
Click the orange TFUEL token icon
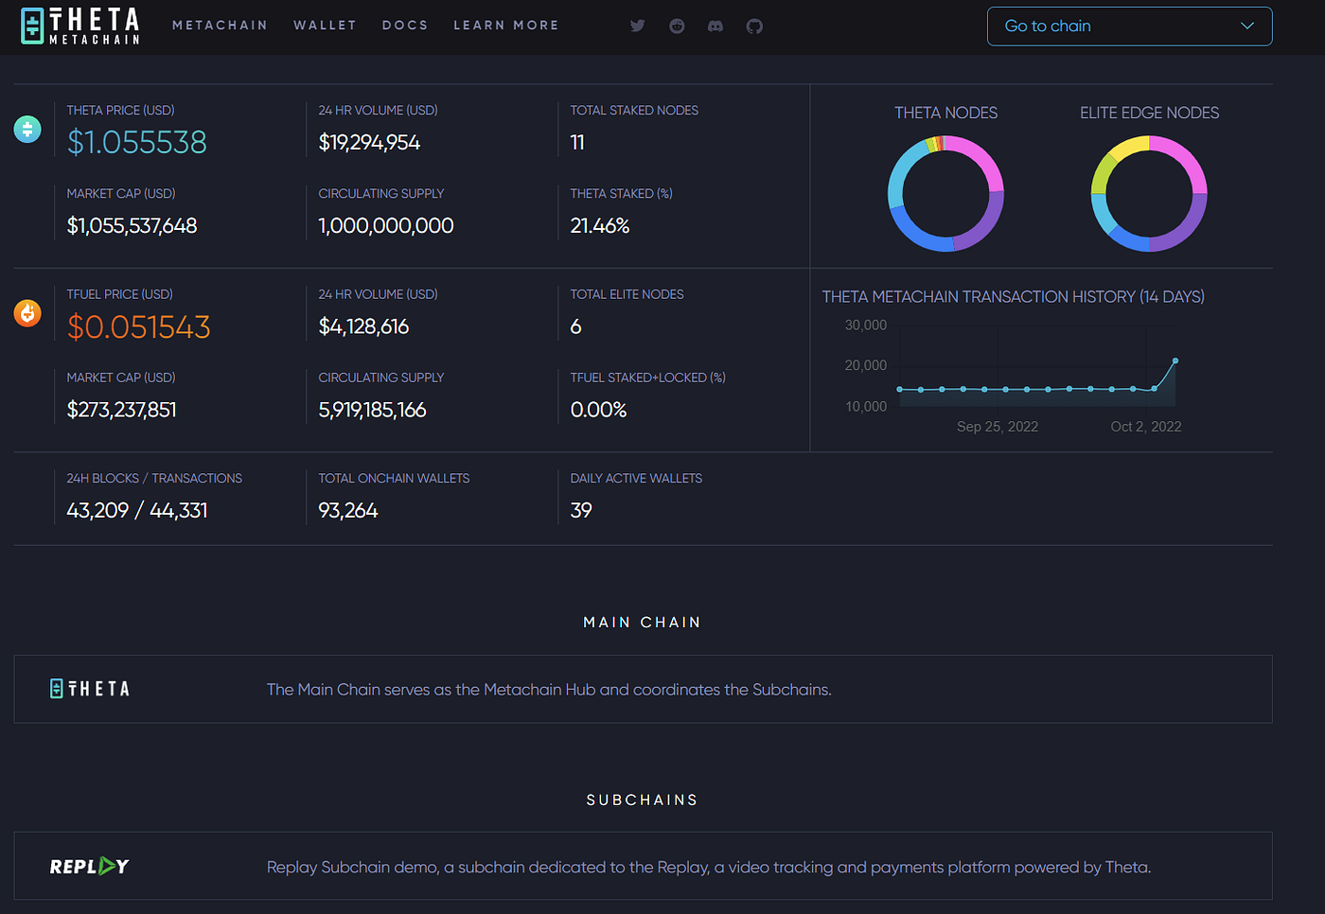[27, 313]
